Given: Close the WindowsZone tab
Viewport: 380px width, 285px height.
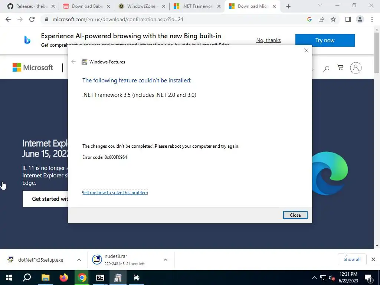Looking at the screenshot, I should [x=164, y=7].
